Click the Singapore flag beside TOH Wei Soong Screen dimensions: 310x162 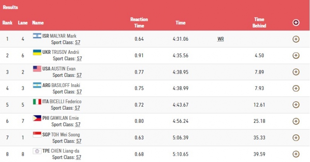pyautogui.click(x=37, y=134)
